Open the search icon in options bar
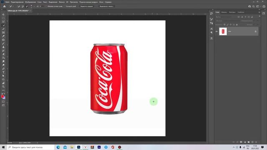The width and height of the screenshot is (267, 150). (253, 6)
